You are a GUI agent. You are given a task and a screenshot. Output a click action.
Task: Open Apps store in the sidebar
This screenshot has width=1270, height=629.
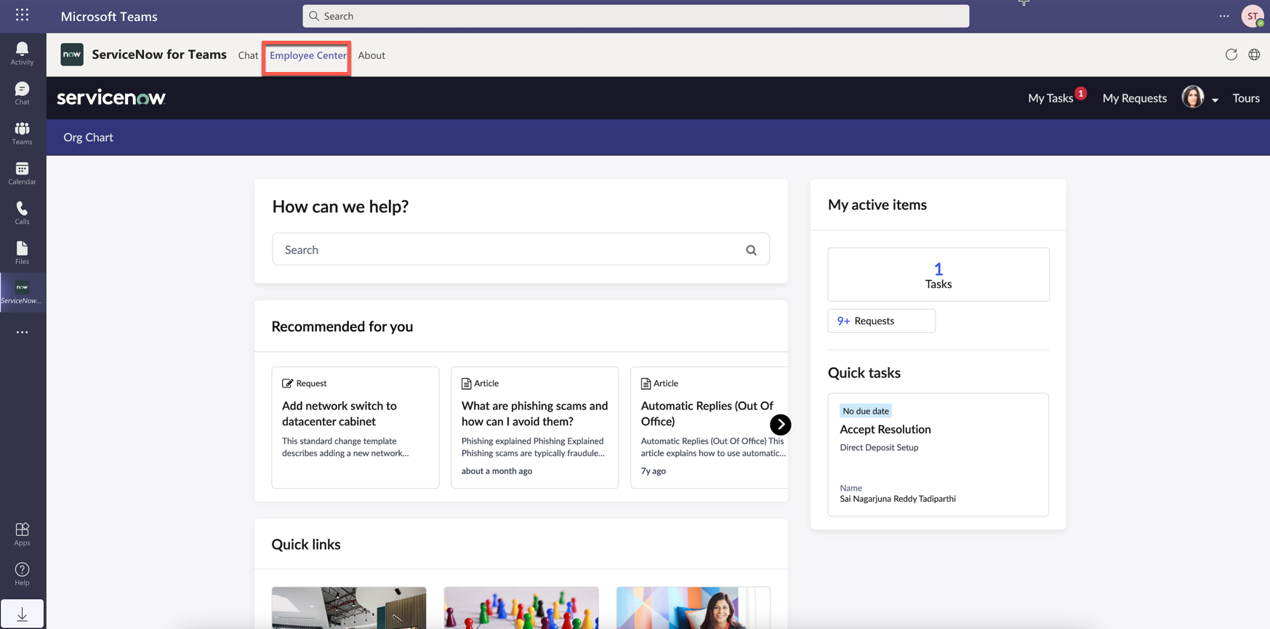(22, 534)
